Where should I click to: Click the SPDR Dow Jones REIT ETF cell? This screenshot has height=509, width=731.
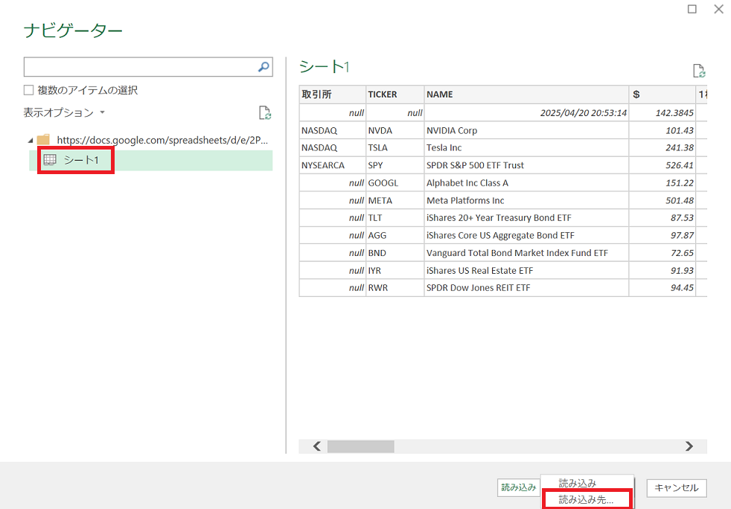[x=526, y=288]
